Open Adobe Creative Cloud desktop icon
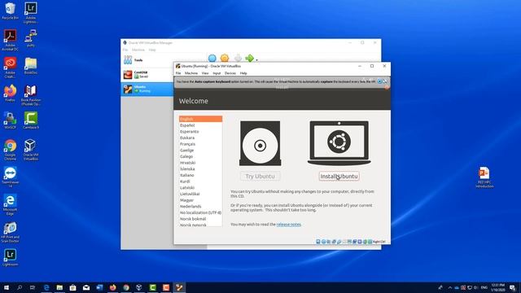 pyautogui.click(x=11, y=68)
